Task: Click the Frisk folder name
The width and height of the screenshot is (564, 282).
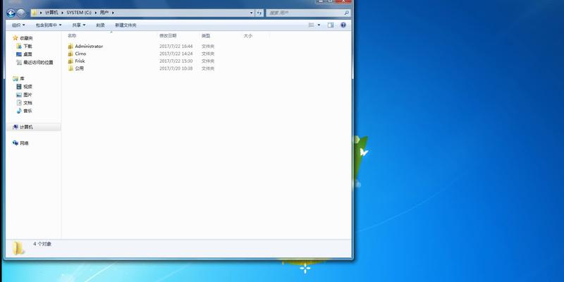Action: pyautogui.click(x=80, y=61)
